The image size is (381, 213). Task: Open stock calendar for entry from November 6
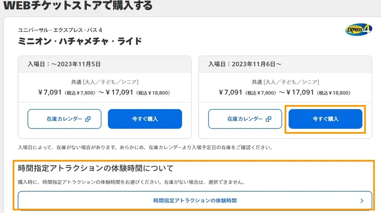[245, 119]
